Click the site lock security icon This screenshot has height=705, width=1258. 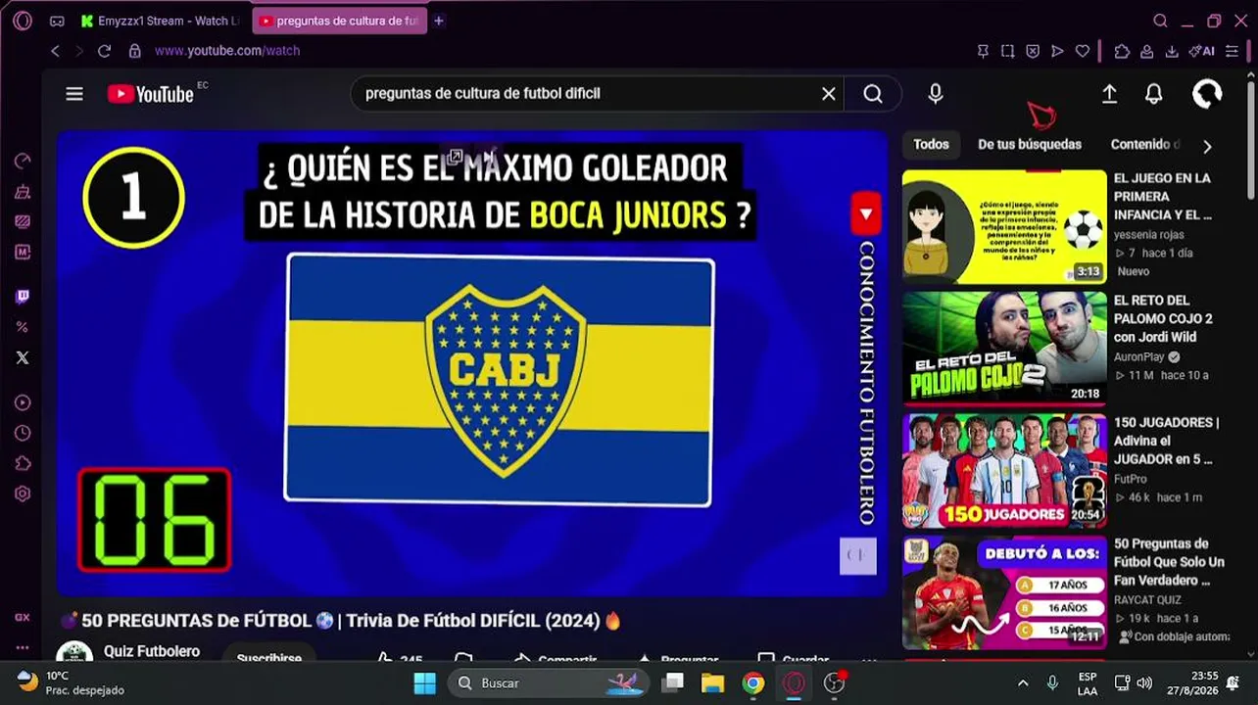[135, 51]
